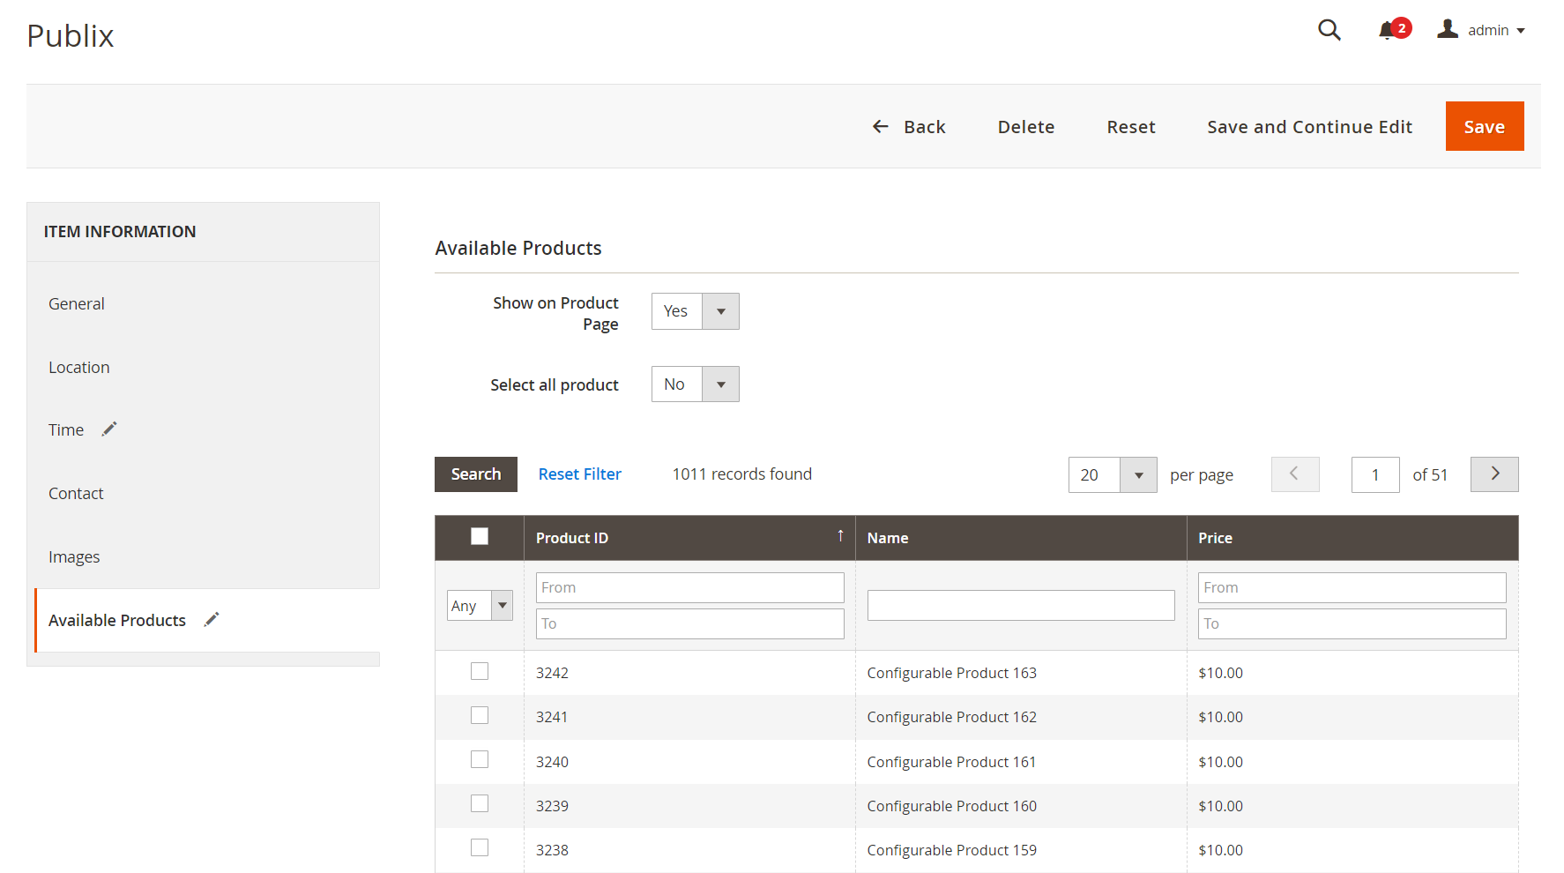The width and height of the screenshot is (1564, 873).
Task: Click the admin user account icon
Action: [1447, 29]
